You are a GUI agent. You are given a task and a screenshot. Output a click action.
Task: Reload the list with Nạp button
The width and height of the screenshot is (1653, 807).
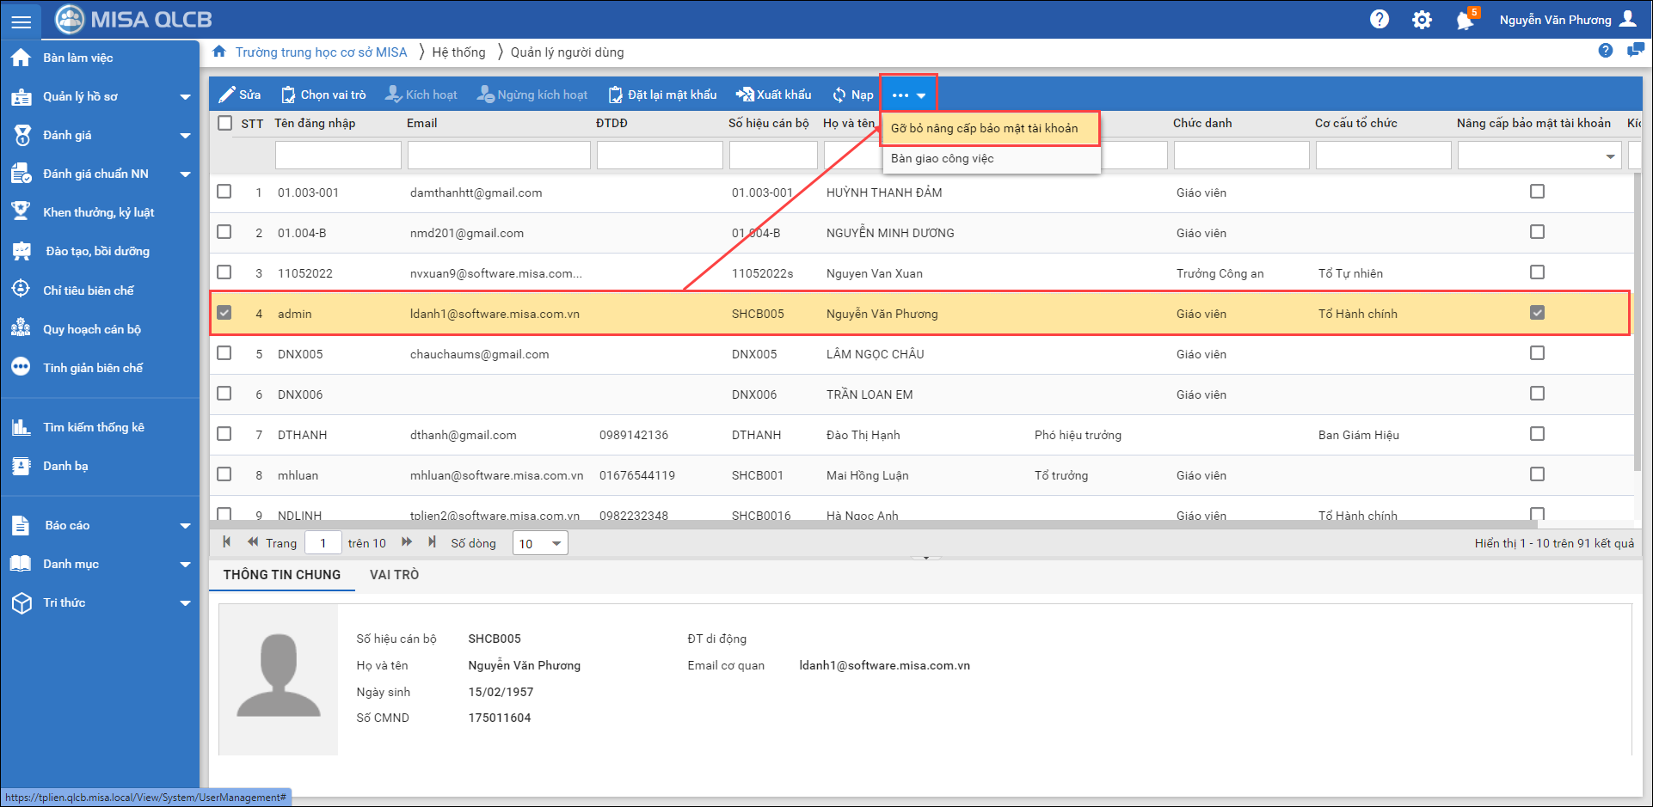(x=852, y=95)
